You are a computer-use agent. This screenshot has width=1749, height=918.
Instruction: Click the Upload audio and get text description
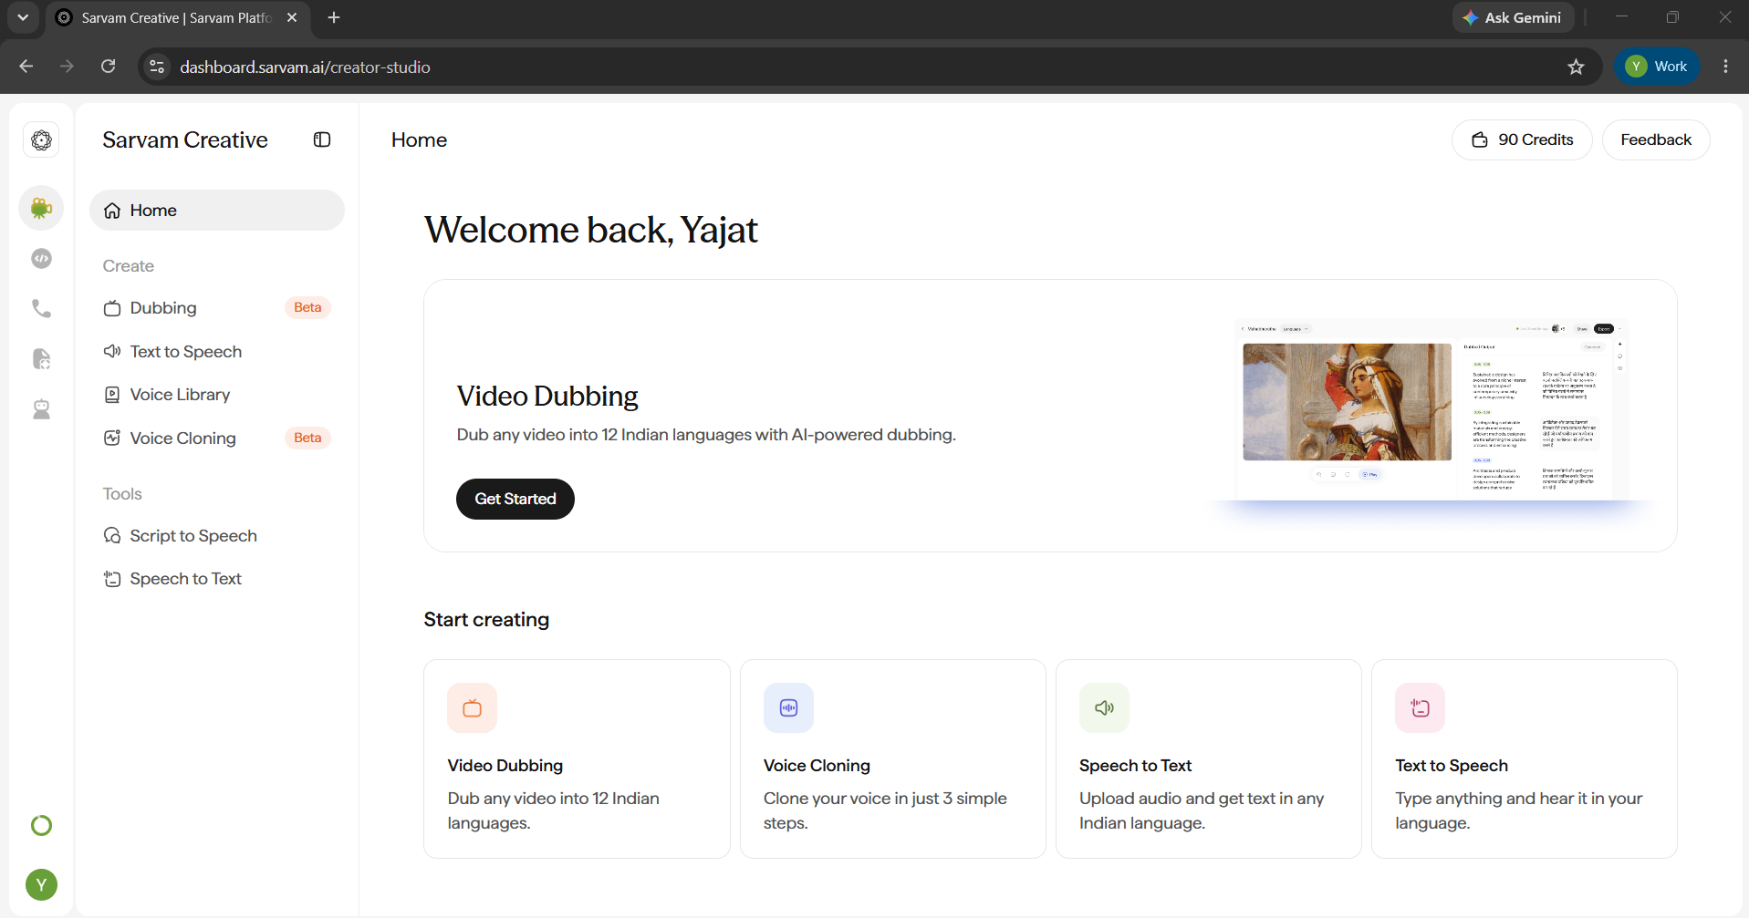click(1202, 810)
